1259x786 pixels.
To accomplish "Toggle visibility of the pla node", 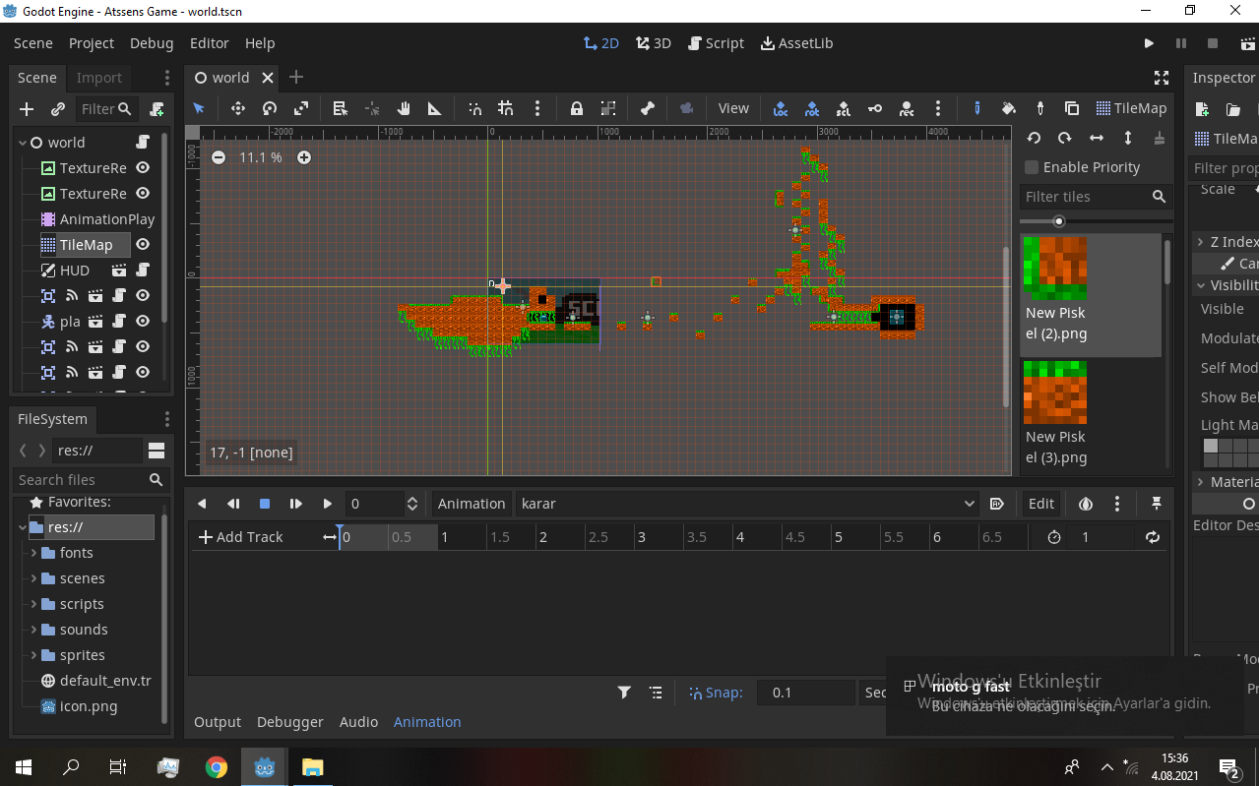I will pyautogui.click(x=143, y=322).
